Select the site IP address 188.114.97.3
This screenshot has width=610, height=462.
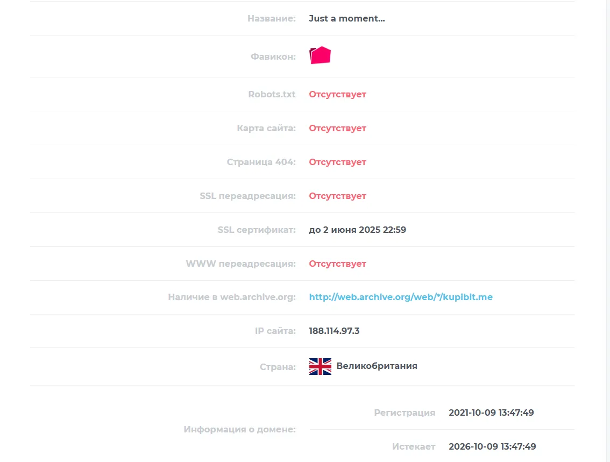point(334,331)
